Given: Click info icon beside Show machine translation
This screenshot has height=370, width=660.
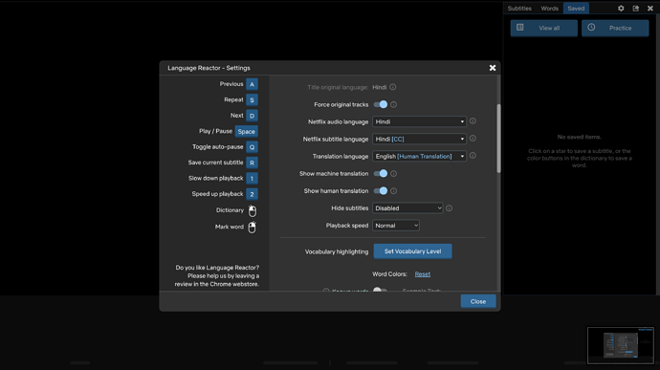Looking at the screenshot, I should [393, 173].
